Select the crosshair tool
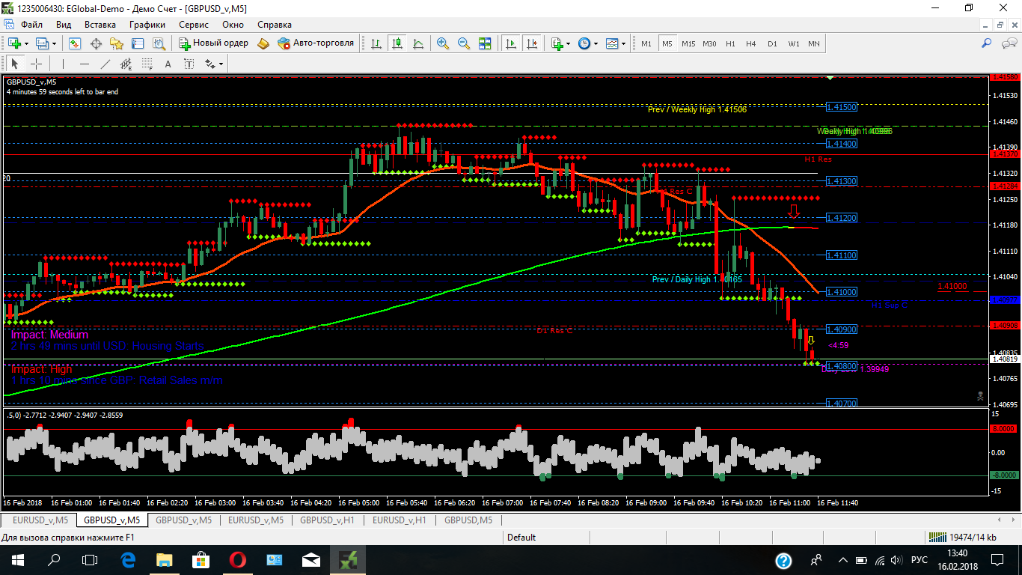 36,64
